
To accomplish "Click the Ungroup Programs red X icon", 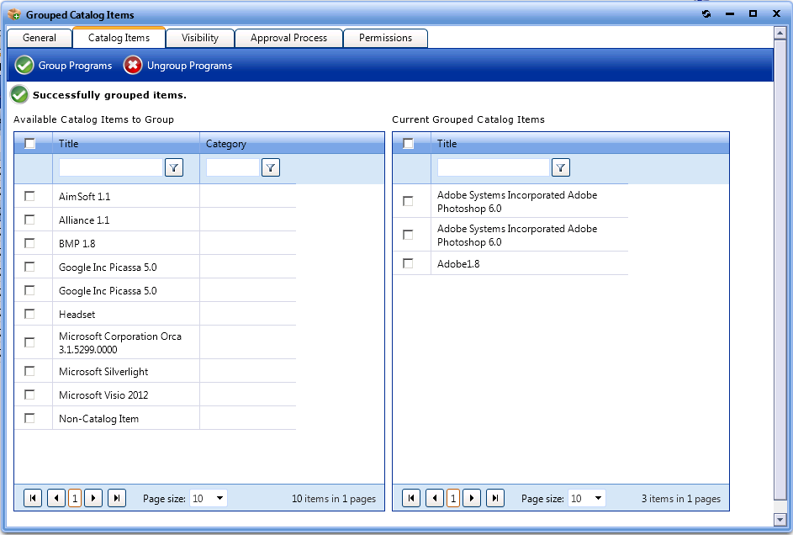I will 132,65.
